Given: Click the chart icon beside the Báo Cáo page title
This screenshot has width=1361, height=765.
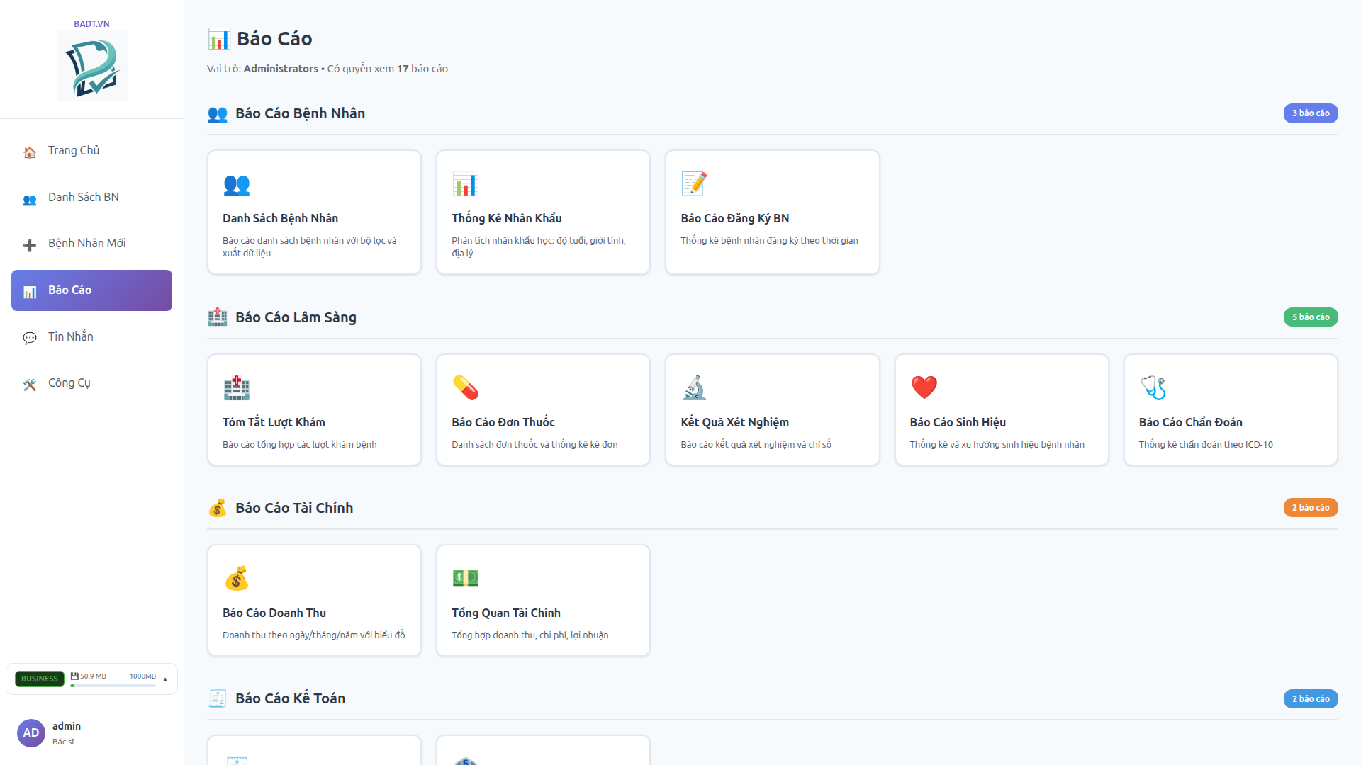Looking at the screenshot, I should point(219,39).
